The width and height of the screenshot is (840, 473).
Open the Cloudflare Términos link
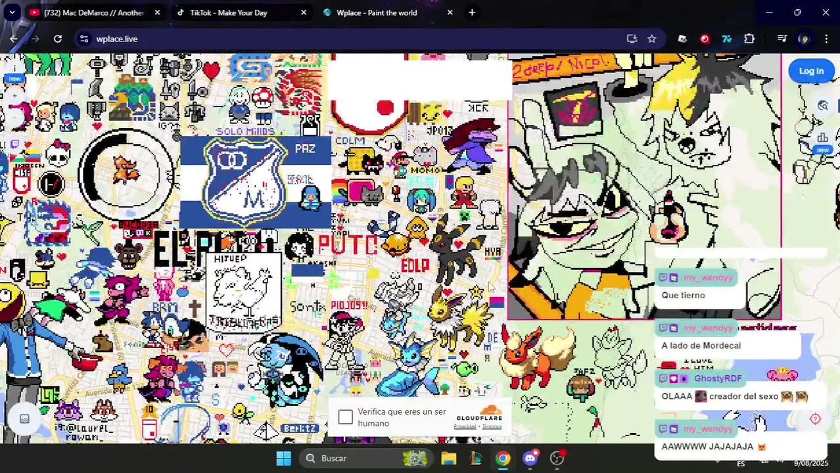[x=492, y=426]
